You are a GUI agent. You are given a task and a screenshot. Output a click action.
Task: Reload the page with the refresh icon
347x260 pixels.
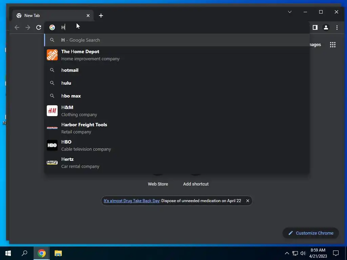(x=39, y=27)
